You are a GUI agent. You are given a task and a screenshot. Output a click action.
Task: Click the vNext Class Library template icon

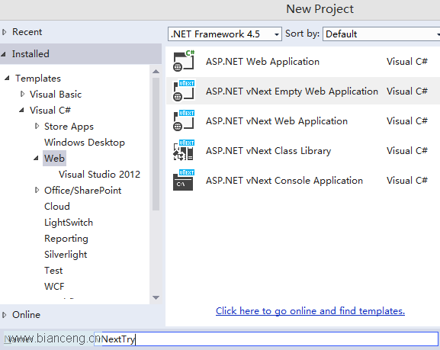[184, 150]
